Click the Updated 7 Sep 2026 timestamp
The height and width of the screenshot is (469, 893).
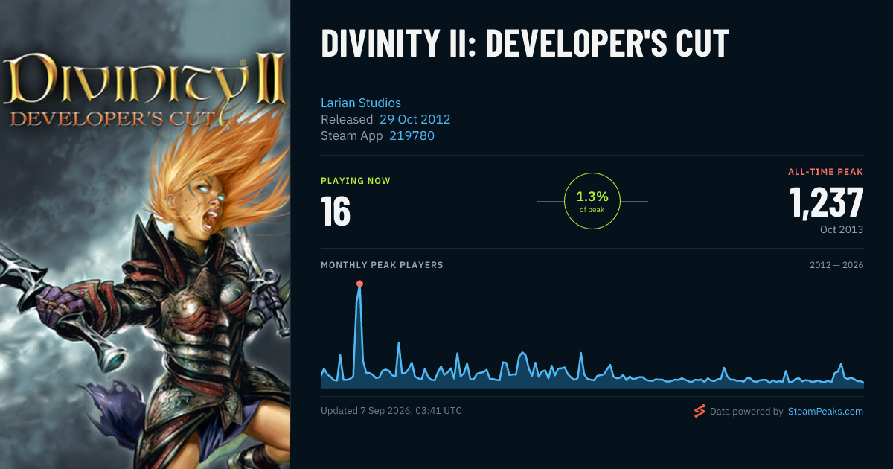click(x=391, y=411)
